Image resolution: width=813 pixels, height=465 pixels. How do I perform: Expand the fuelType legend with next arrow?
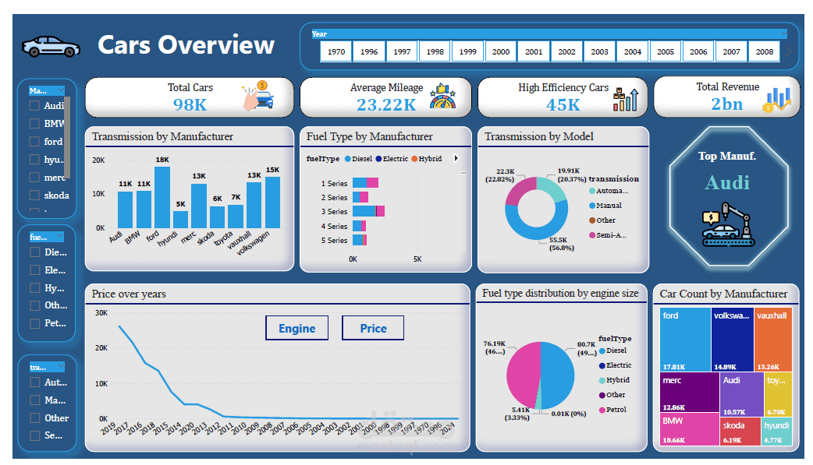456,158
